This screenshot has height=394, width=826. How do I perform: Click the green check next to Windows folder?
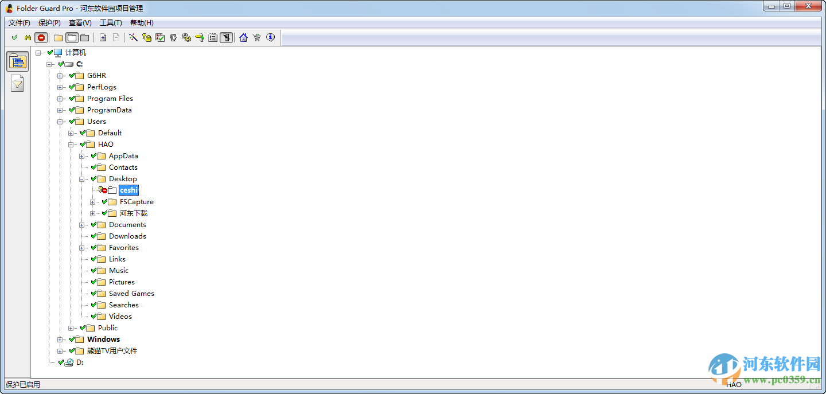72,340
